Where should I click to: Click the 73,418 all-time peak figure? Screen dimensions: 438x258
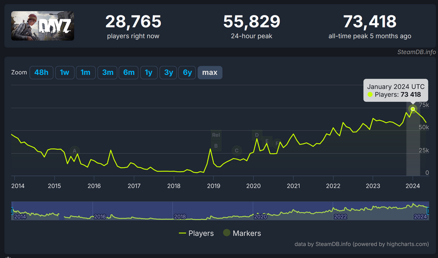click(370, 21)
